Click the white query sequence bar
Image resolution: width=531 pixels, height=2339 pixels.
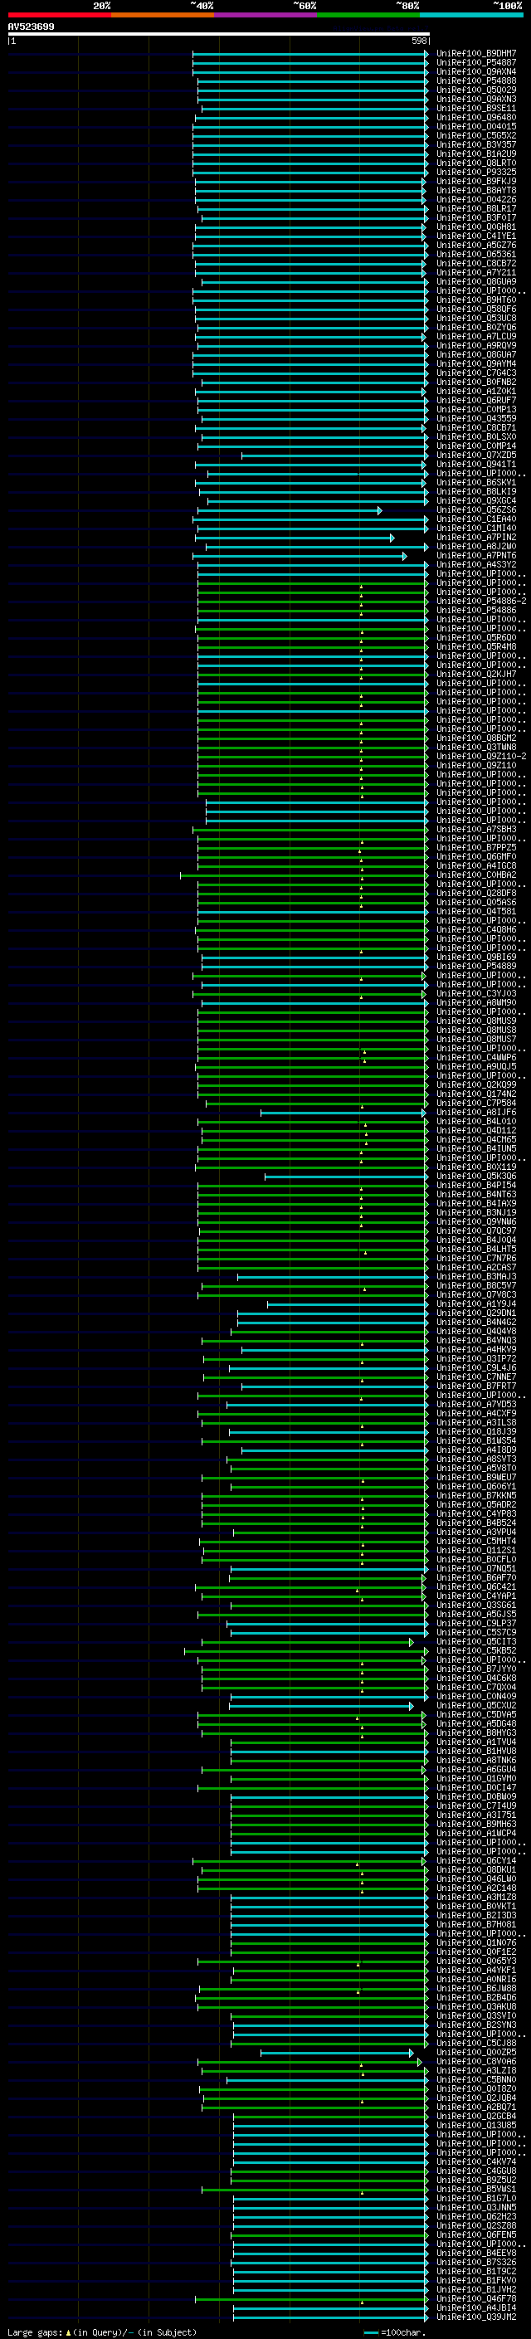[x=219, y=33]
